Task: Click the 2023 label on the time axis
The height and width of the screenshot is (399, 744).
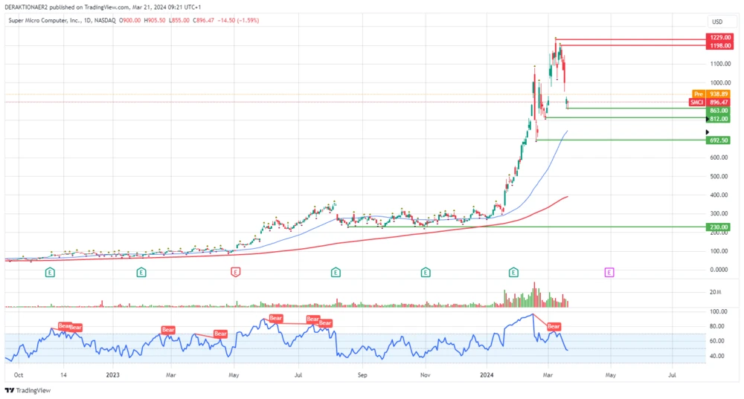Action: (x=113, y=374)
